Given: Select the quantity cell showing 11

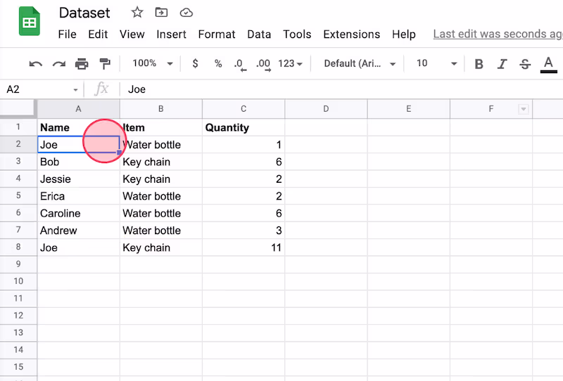Looking at the screenshot, I should tap(243, 247).
